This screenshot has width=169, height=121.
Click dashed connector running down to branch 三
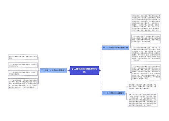101,82
